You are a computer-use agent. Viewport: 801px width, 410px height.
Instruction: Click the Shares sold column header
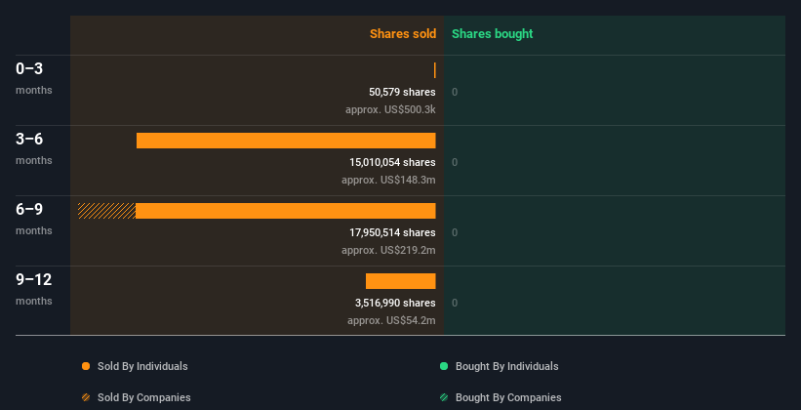pyautogui.click(x=402, y=34)
